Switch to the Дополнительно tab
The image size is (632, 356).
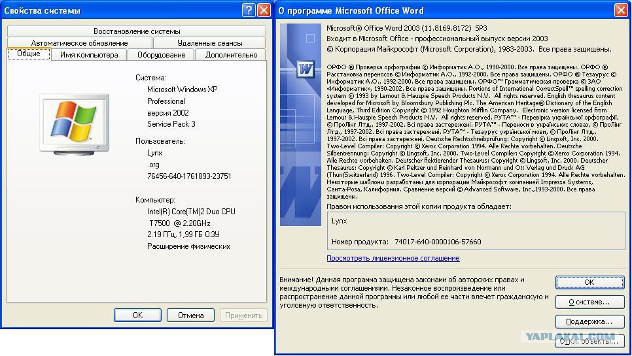(x=231, y=55)
